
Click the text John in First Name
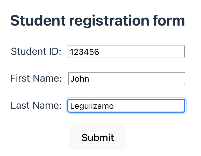point(80,79)
